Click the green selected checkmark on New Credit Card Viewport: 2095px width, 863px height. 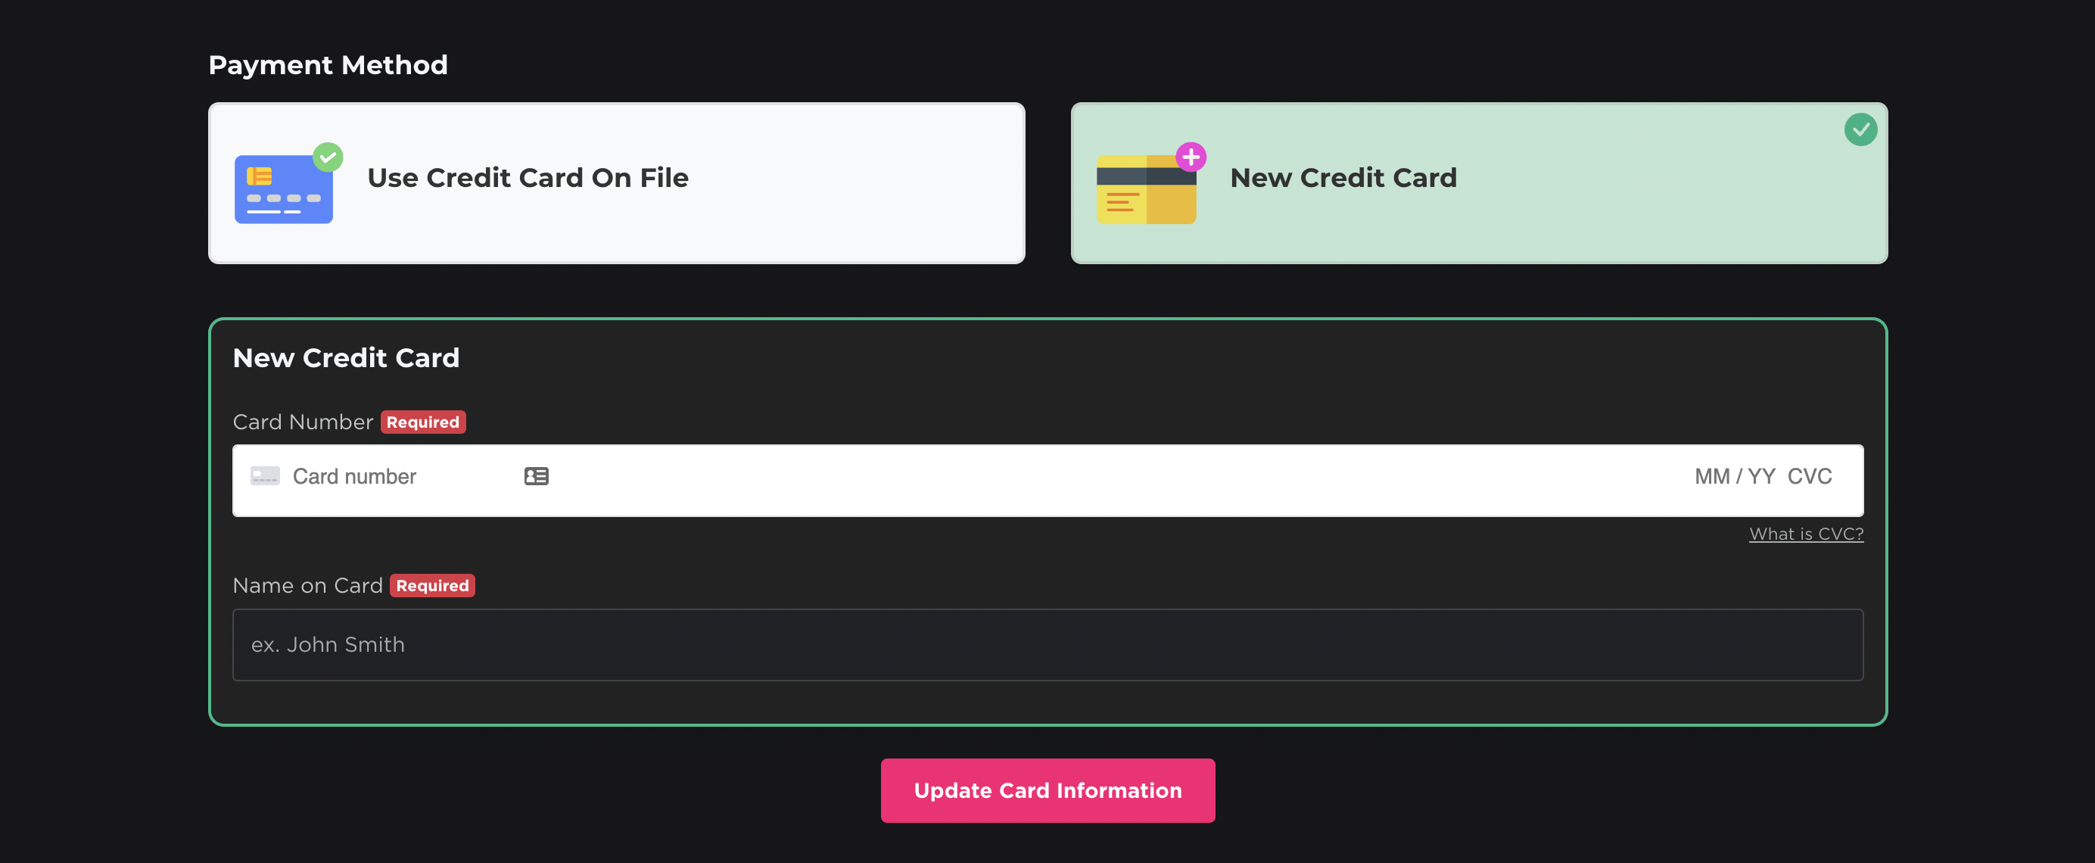pyautogui.click(x=1860, y=129)
